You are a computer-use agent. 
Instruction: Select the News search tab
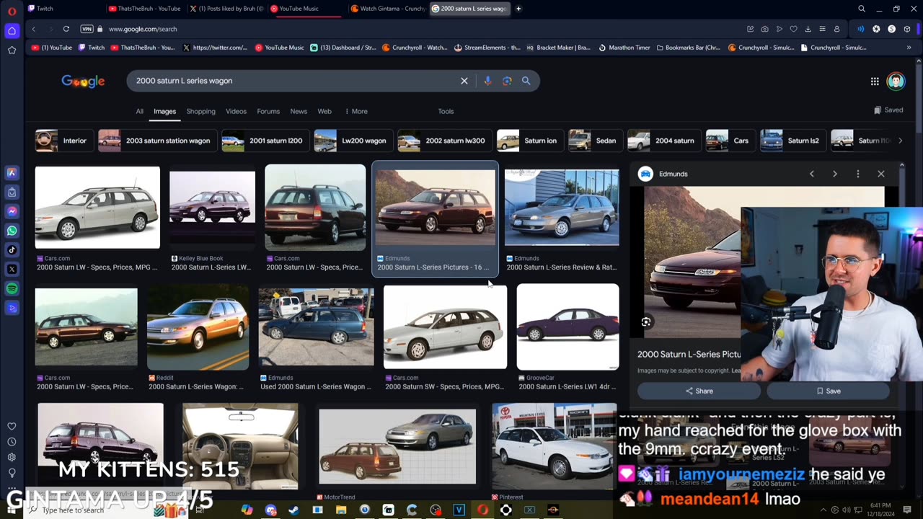[299, 111]
